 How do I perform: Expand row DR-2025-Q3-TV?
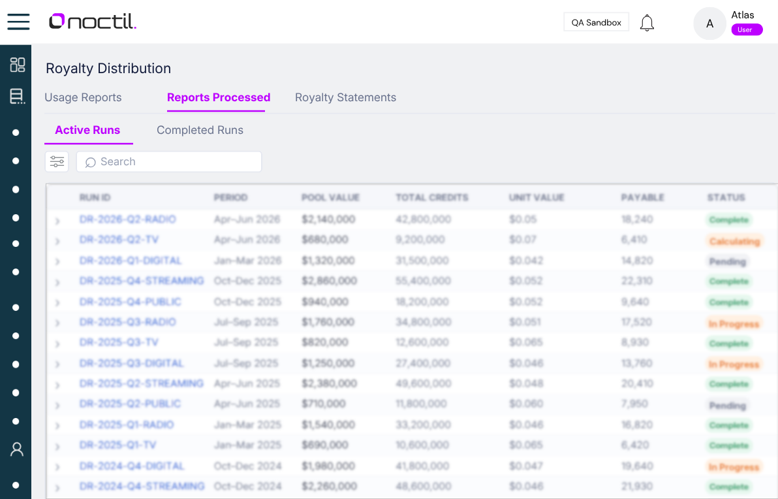coord(57,343)
